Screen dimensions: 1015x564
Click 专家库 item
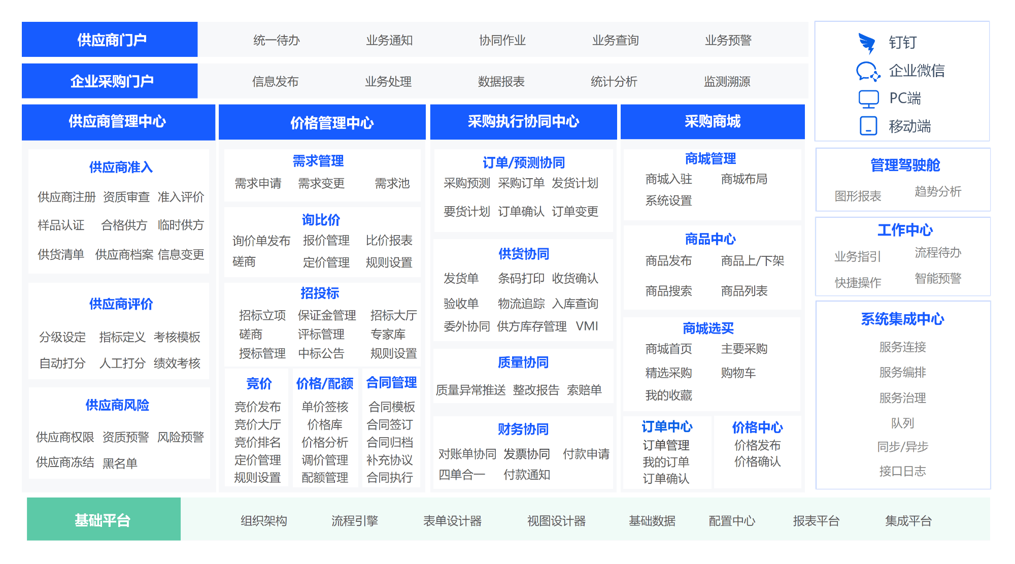pyautogui.click(x=388, y=334)
